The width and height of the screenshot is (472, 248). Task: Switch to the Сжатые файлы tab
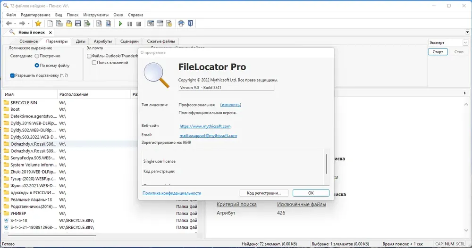(161, 41)
